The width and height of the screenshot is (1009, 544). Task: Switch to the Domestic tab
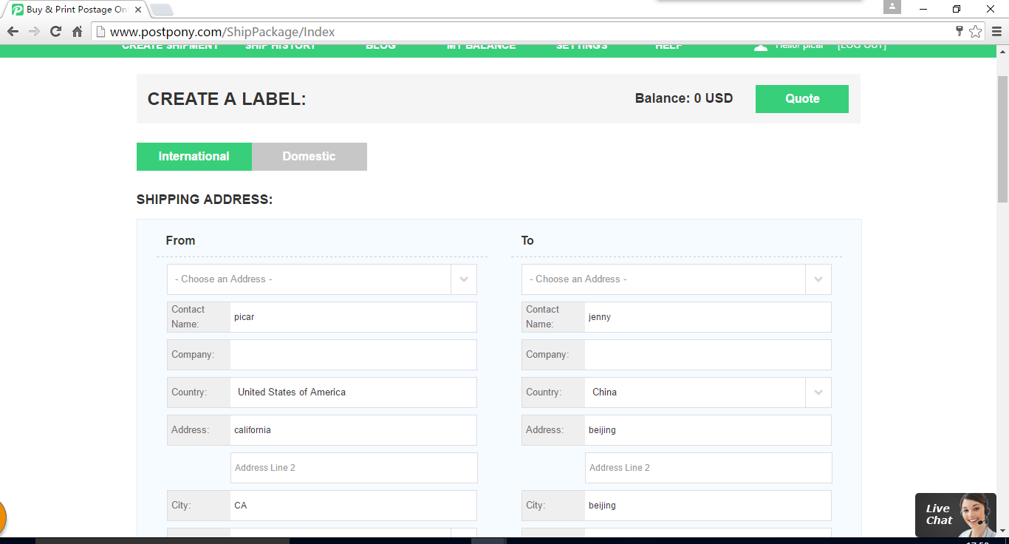coord(309,157)
